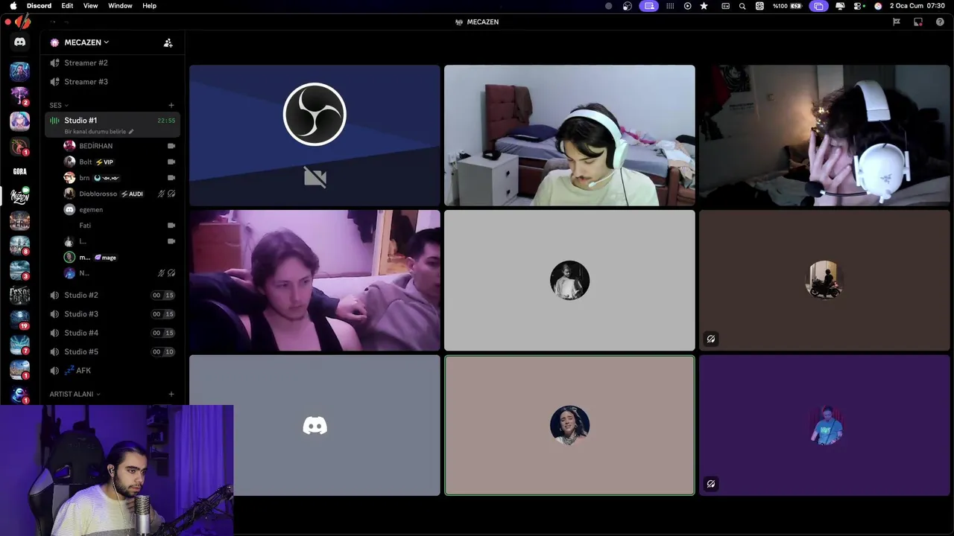Select the Streamer #2 channel
This screenshot has width=954, height=536.
(112, 63)
